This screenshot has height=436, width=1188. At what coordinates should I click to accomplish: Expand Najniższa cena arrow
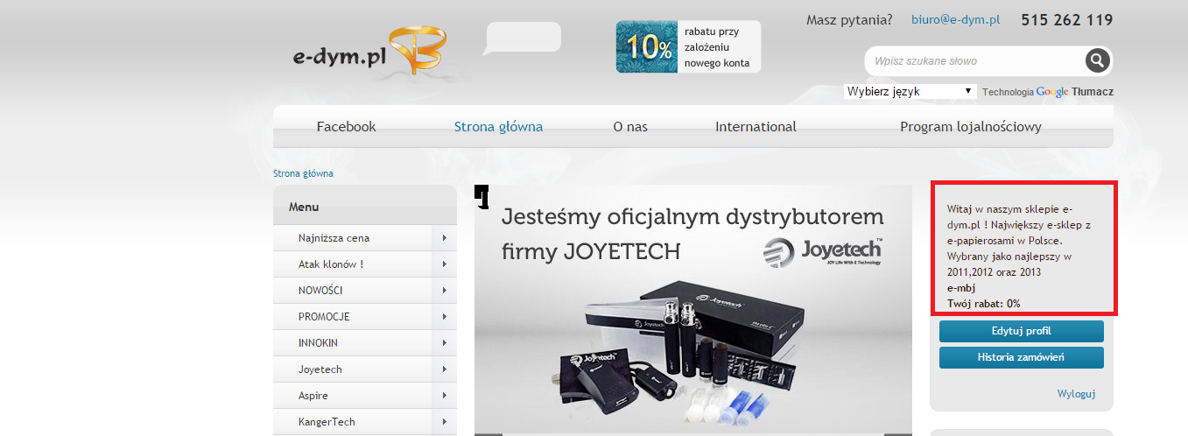coord(445,238)
